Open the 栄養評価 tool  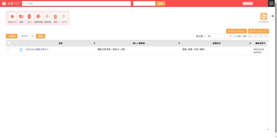pyautogui.click(x=47, y=16)
